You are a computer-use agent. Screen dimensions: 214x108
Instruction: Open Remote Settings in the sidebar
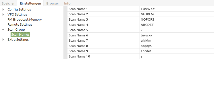coord(20,25)
